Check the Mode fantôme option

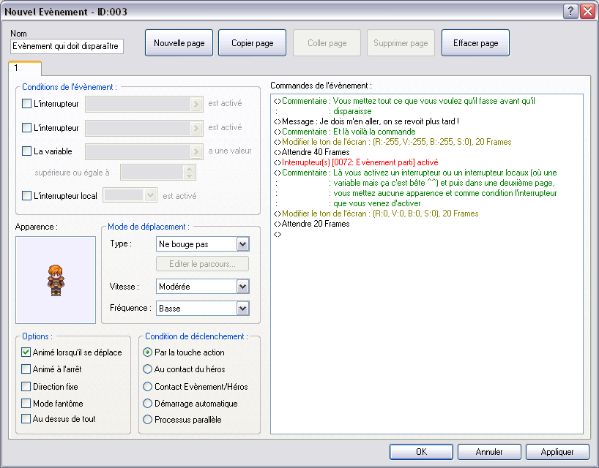pyautogui.click(x=26, y=403)
